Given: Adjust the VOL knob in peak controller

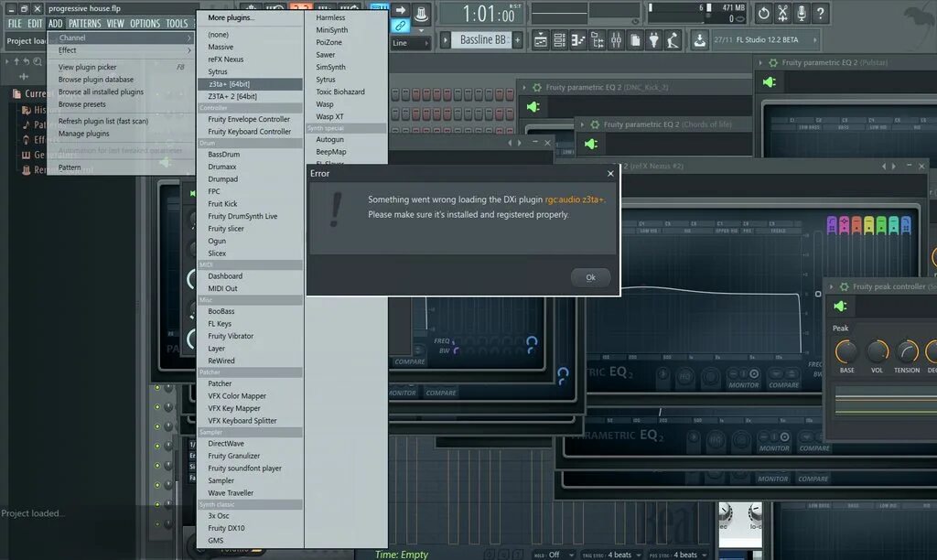Looking at the screenshot, I should tap(877, 351).
